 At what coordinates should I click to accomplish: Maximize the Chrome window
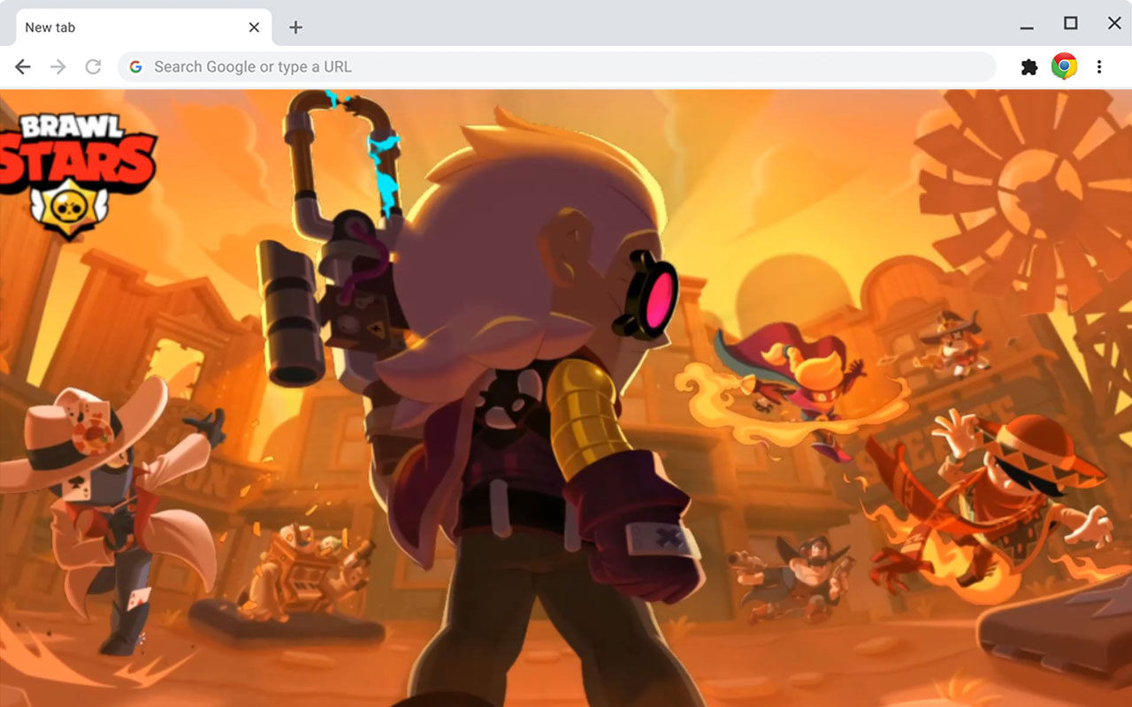click(1069, 27)
